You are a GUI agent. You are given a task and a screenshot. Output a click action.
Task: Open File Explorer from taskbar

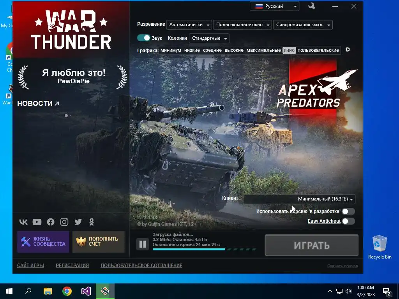tap(48, 291)
